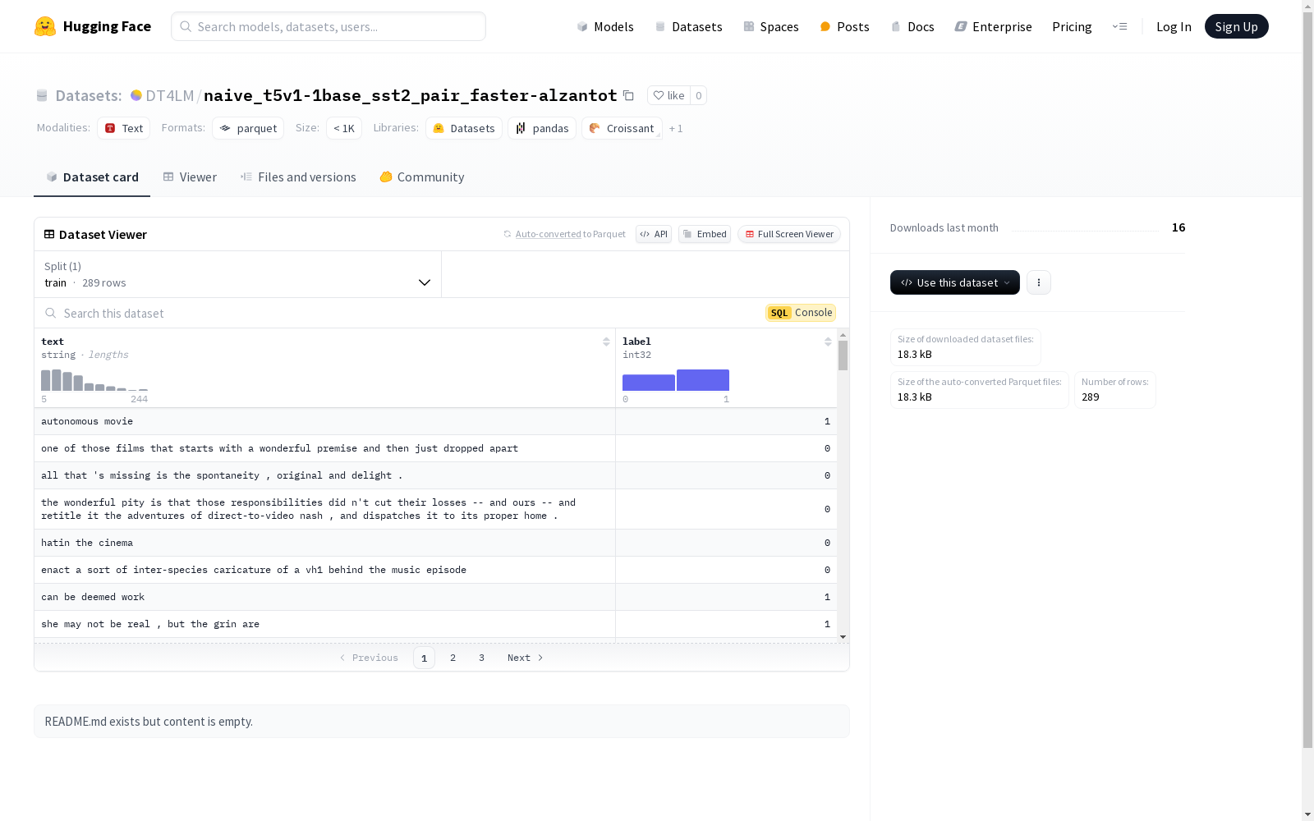Open the API button in Dataset Viewer
1314x821 pixels.
[x=654, y=234]
